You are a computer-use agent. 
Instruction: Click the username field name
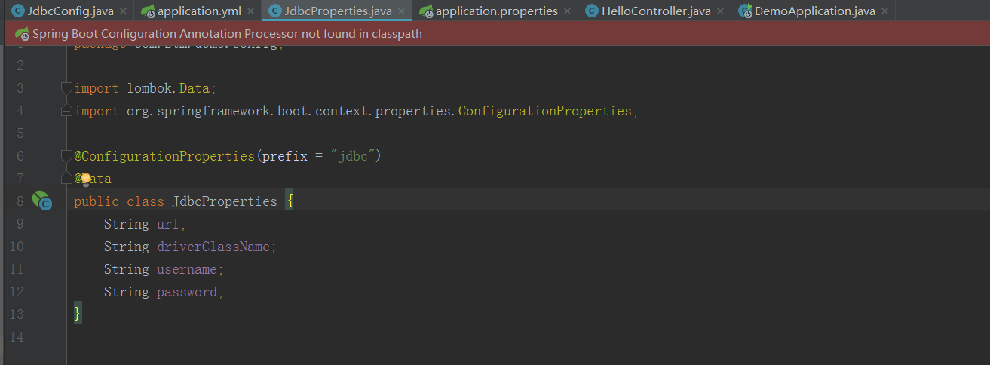186,269
